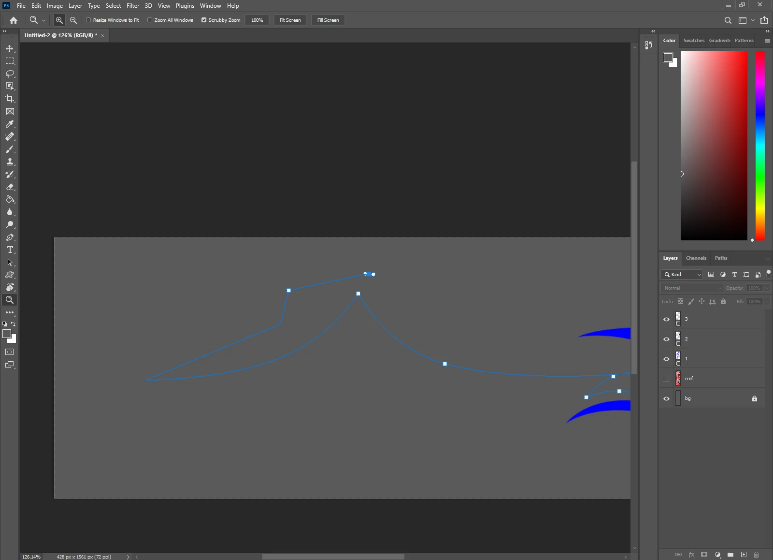The image size is (773, 560).
Task: Click the Zoom In magnifier option
Action: 59,20
